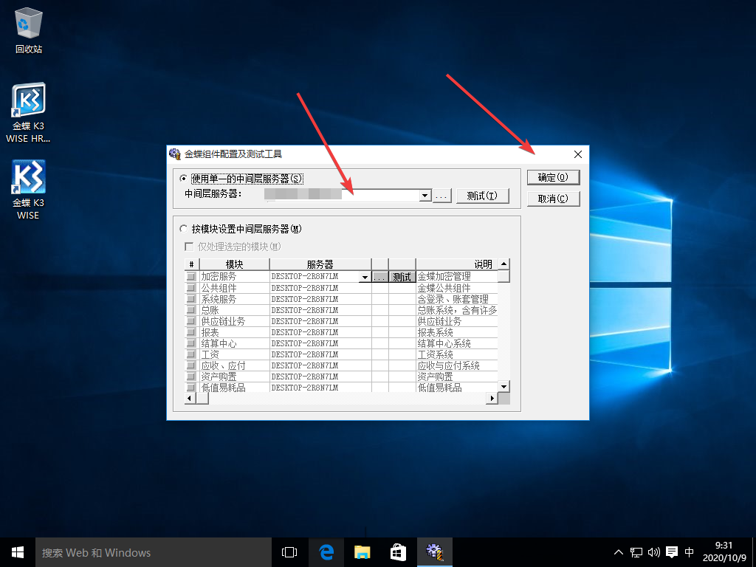Click the 中 IME indicator in the tray
The image size is (756, 567).
tap(689, 551)
